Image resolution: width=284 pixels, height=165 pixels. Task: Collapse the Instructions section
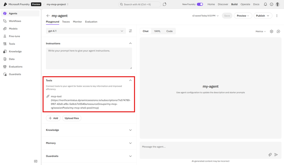[x=130, y=43]
